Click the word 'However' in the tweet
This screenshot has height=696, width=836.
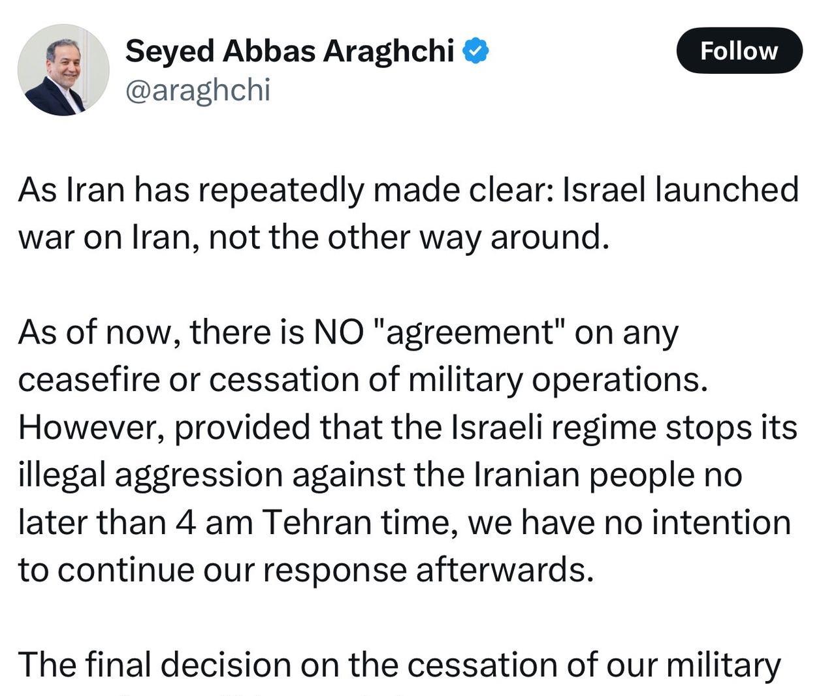tap(87, 428)
